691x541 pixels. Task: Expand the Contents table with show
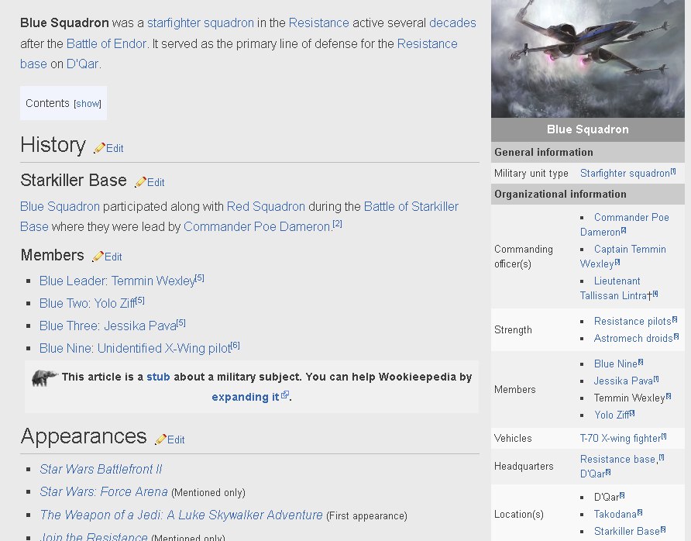(88, 104)
